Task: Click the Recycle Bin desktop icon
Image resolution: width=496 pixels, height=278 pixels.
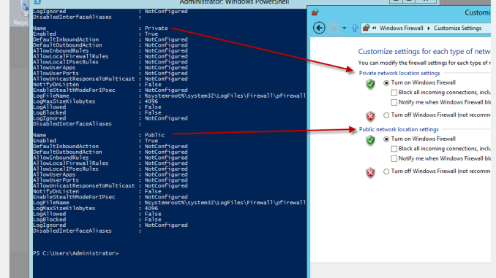Action: click(x=20, y=12)
